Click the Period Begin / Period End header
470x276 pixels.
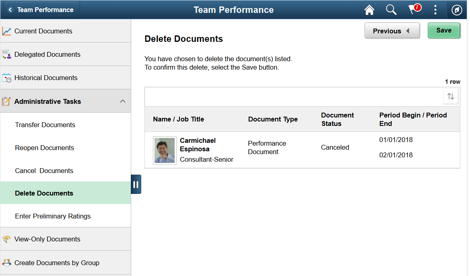pyautogui.click(x=413, y=119)
